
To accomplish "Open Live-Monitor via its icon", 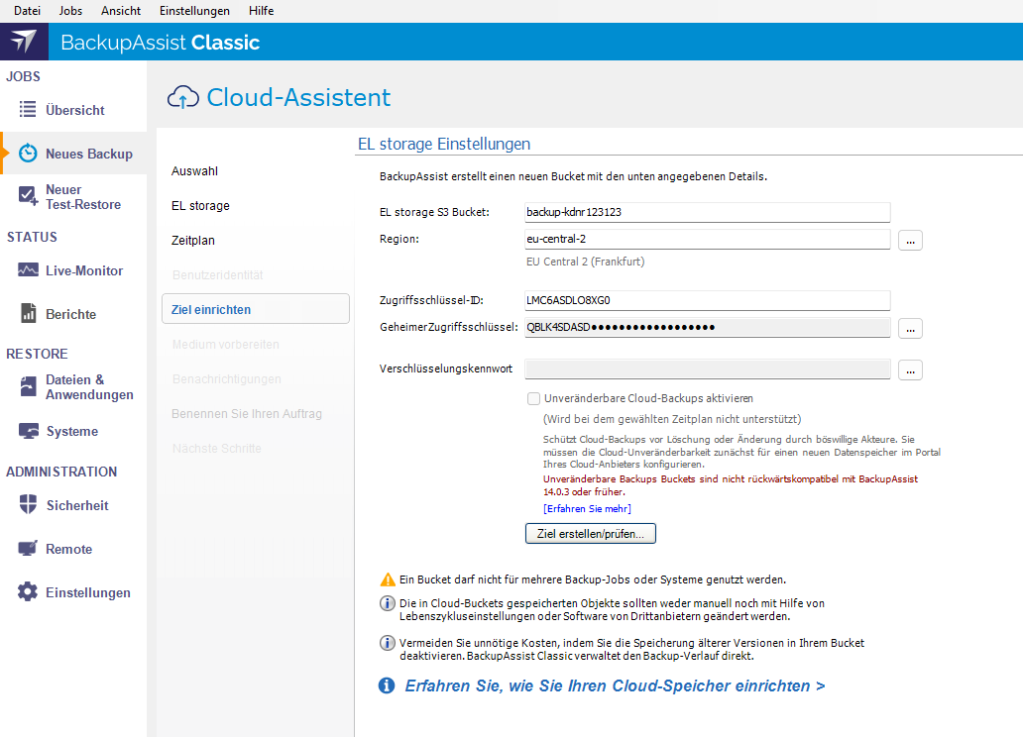I will (x=28, y=270).
